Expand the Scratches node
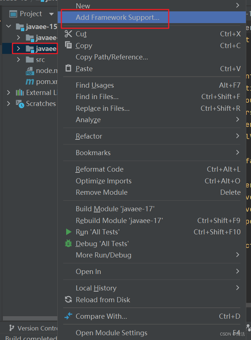 pyautogui.click(x=8, y=104)
